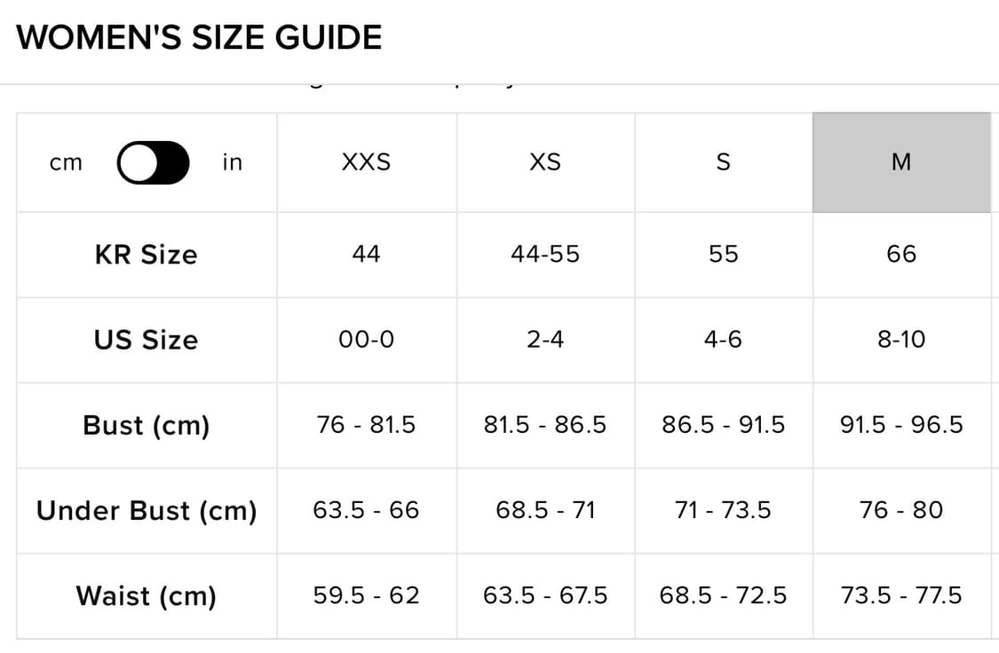The image size is (999, 653).
Task: Click the US Size row label
Action: 147,340
